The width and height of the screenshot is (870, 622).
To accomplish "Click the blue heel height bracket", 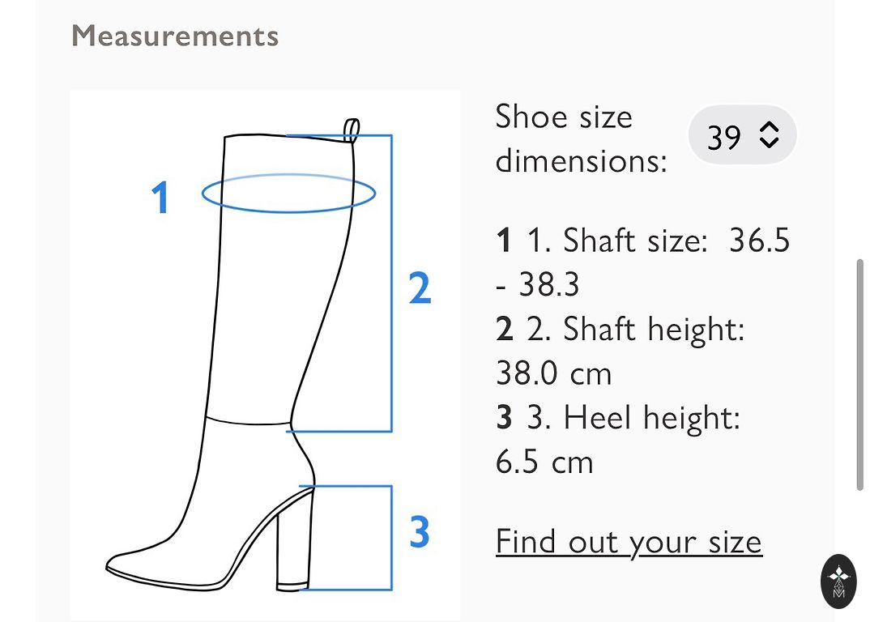I will pyautogui.click(x=391, y=538).
